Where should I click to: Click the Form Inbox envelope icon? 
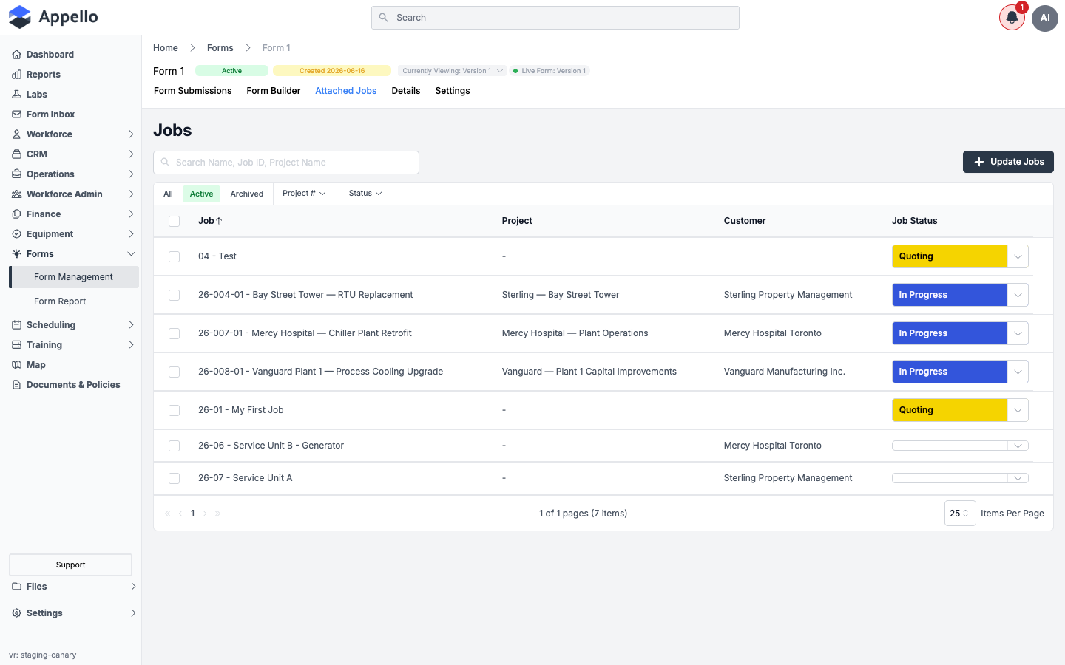(16, 115)
